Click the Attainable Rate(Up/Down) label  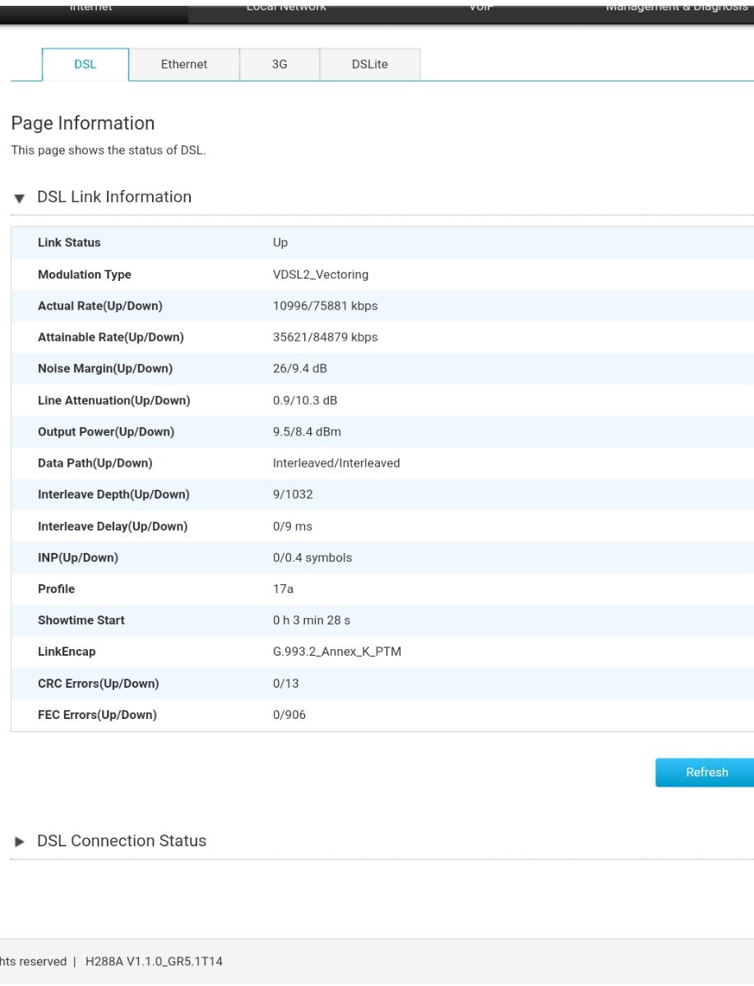(x=111, y=337)
